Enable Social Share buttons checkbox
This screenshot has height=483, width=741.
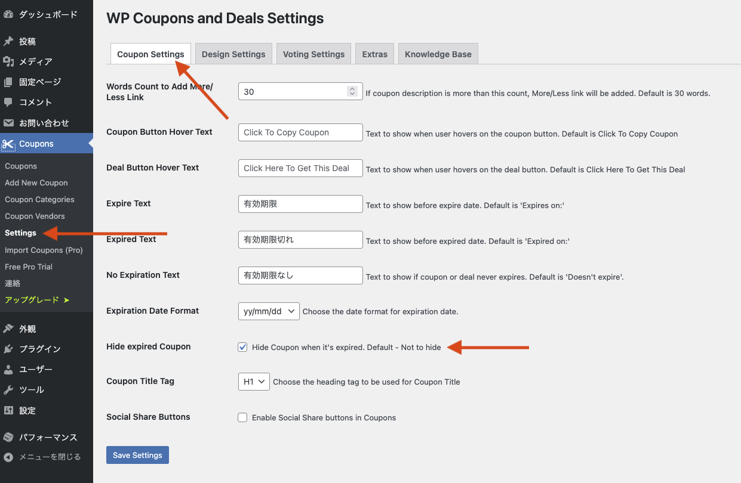click(242, 417)
